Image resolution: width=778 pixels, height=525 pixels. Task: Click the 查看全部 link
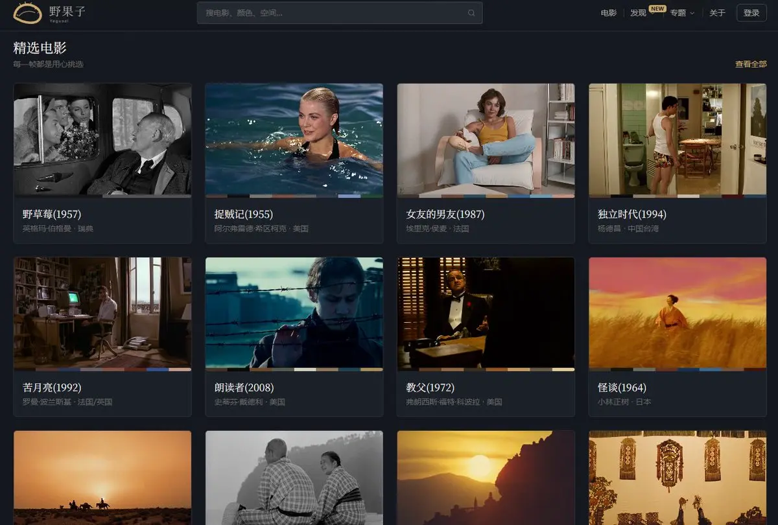click(751, 64)
